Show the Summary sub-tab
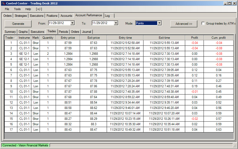The image size is (238, 149). pos(10,32)
